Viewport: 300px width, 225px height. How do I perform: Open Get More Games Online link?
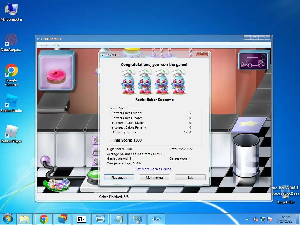click(x=153, y=169)
